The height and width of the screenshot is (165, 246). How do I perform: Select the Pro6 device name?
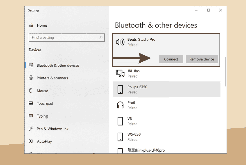[131, 103]
